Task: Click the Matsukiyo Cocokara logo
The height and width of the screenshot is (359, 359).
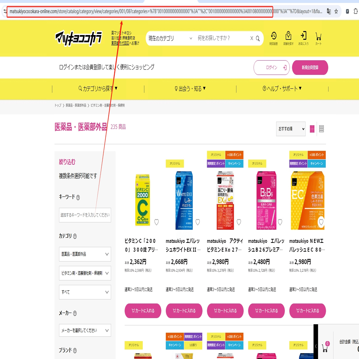Action: pyautogui.click(x=78, y=38)
